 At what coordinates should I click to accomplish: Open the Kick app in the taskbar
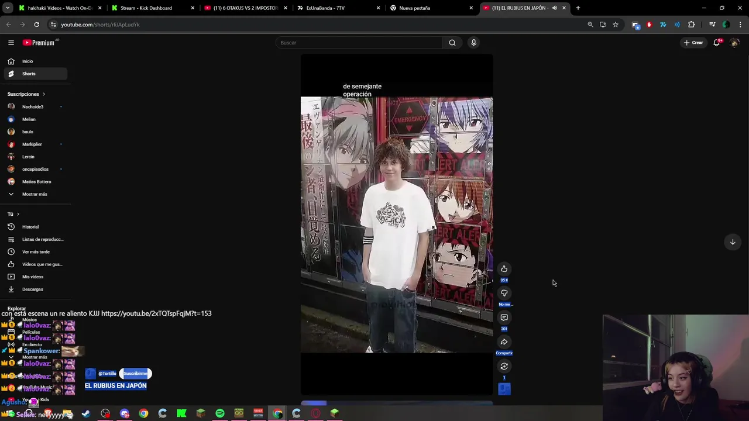181,413
